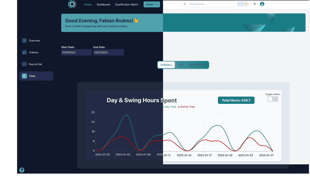Open the Start Date picker field

[x=76, y=52]
